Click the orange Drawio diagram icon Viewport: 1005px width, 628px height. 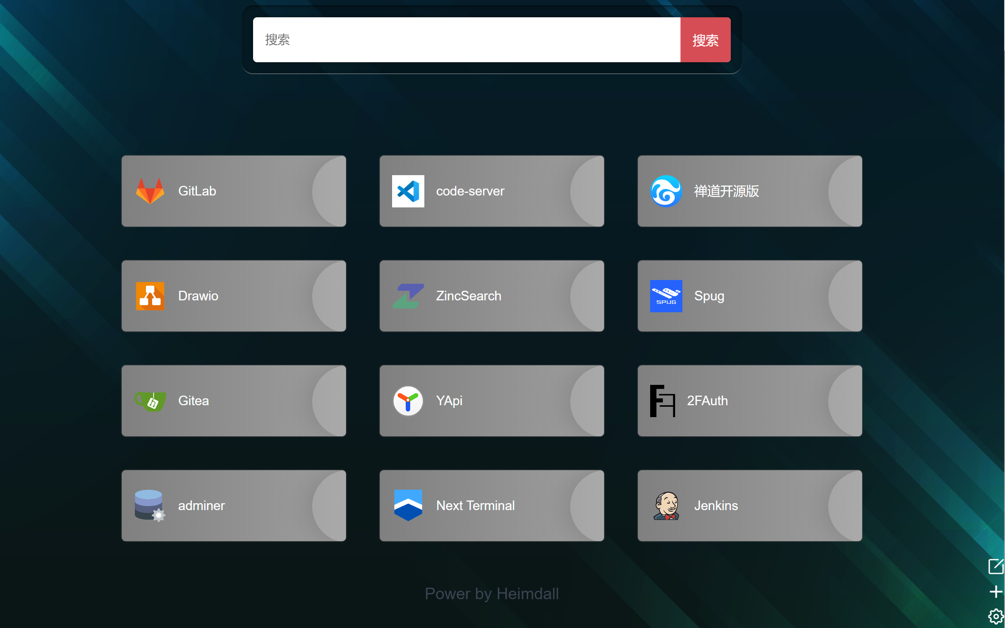tap(150, 296)
